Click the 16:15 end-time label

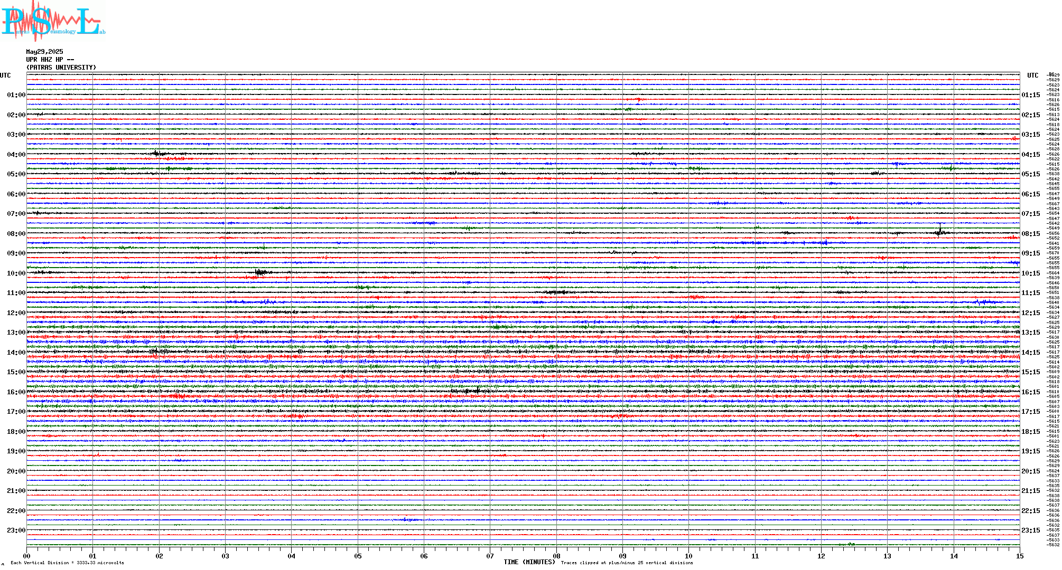coord(1031,392)
